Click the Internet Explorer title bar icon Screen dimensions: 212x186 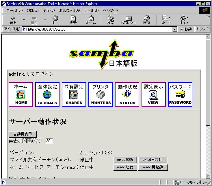tap(4, 4)
